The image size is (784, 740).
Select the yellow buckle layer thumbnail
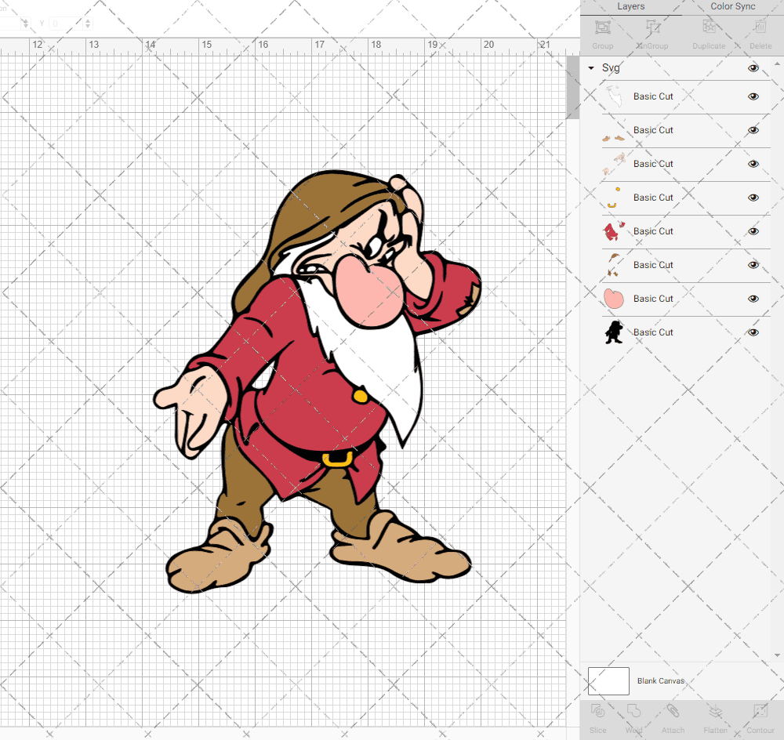tap(614, 198)
